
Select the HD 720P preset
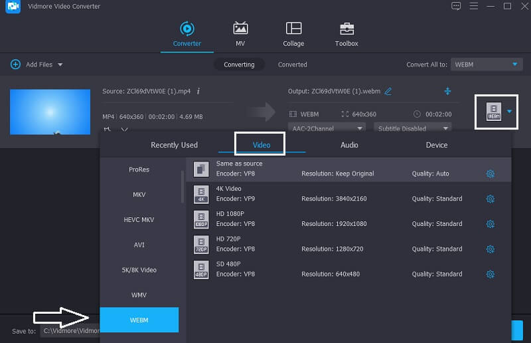(x=348, y=244)
